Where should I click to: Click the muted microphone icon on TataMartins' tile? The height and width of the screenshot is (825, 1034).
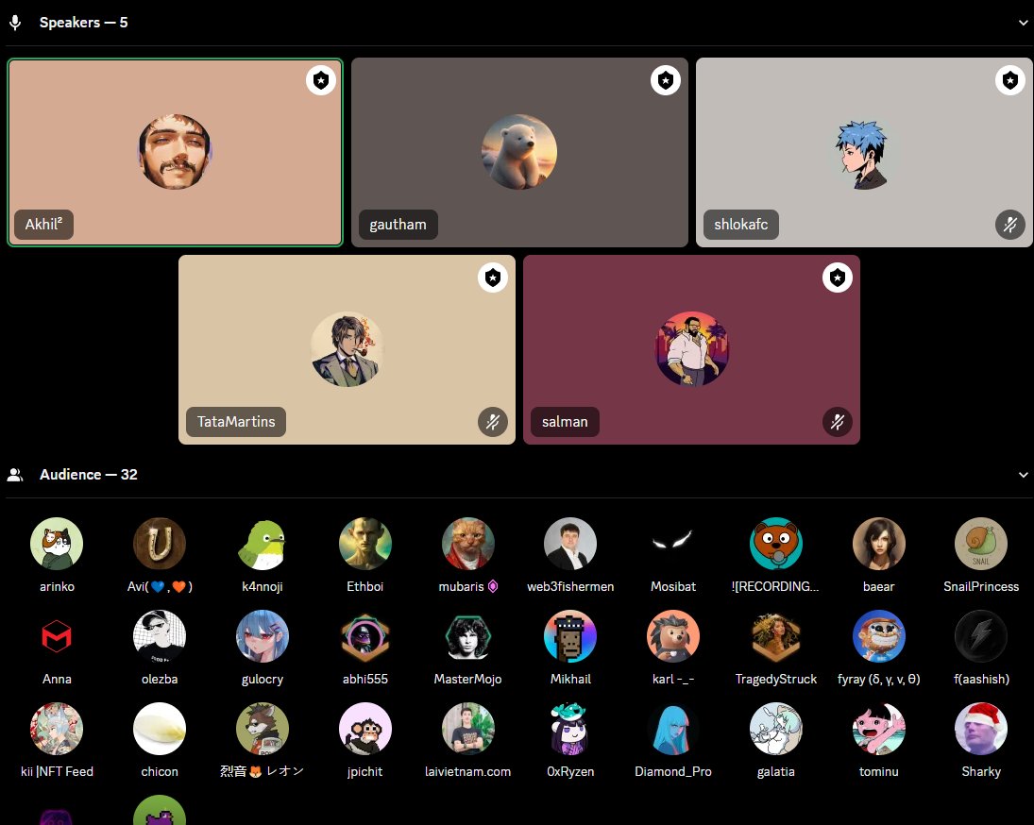pos(493,422)
